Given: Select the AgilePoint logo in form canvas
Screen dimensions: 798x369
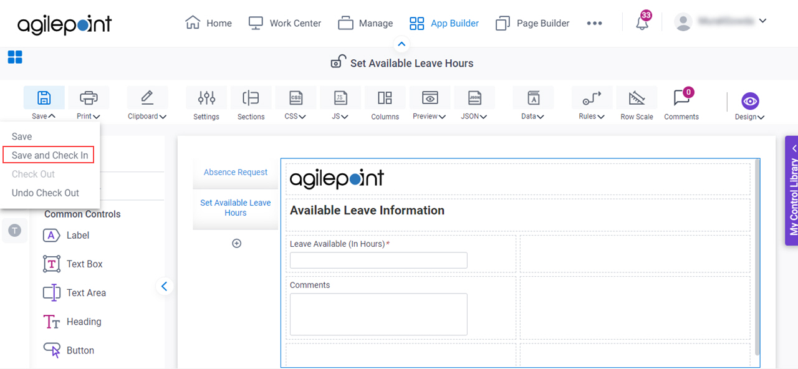Looking at the screenshot, I should pos(337,179).
